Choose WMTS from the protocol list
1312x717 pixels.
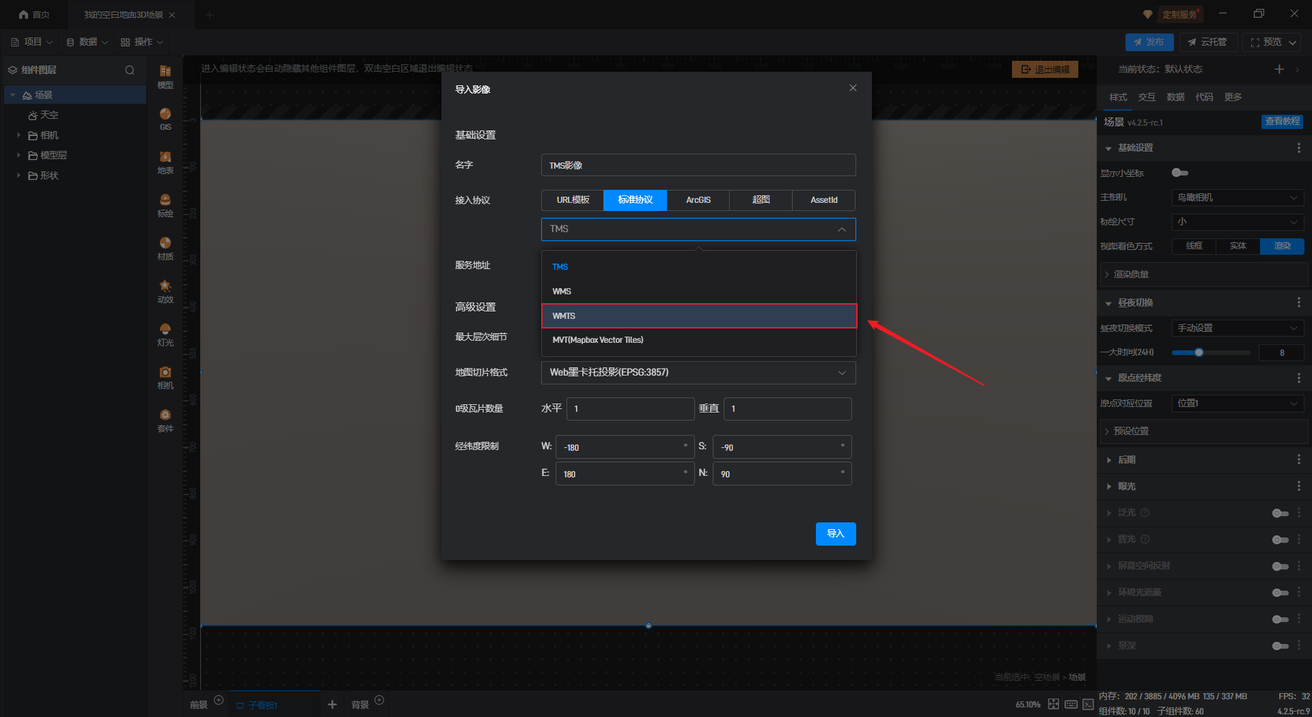(x=698, y=316)
